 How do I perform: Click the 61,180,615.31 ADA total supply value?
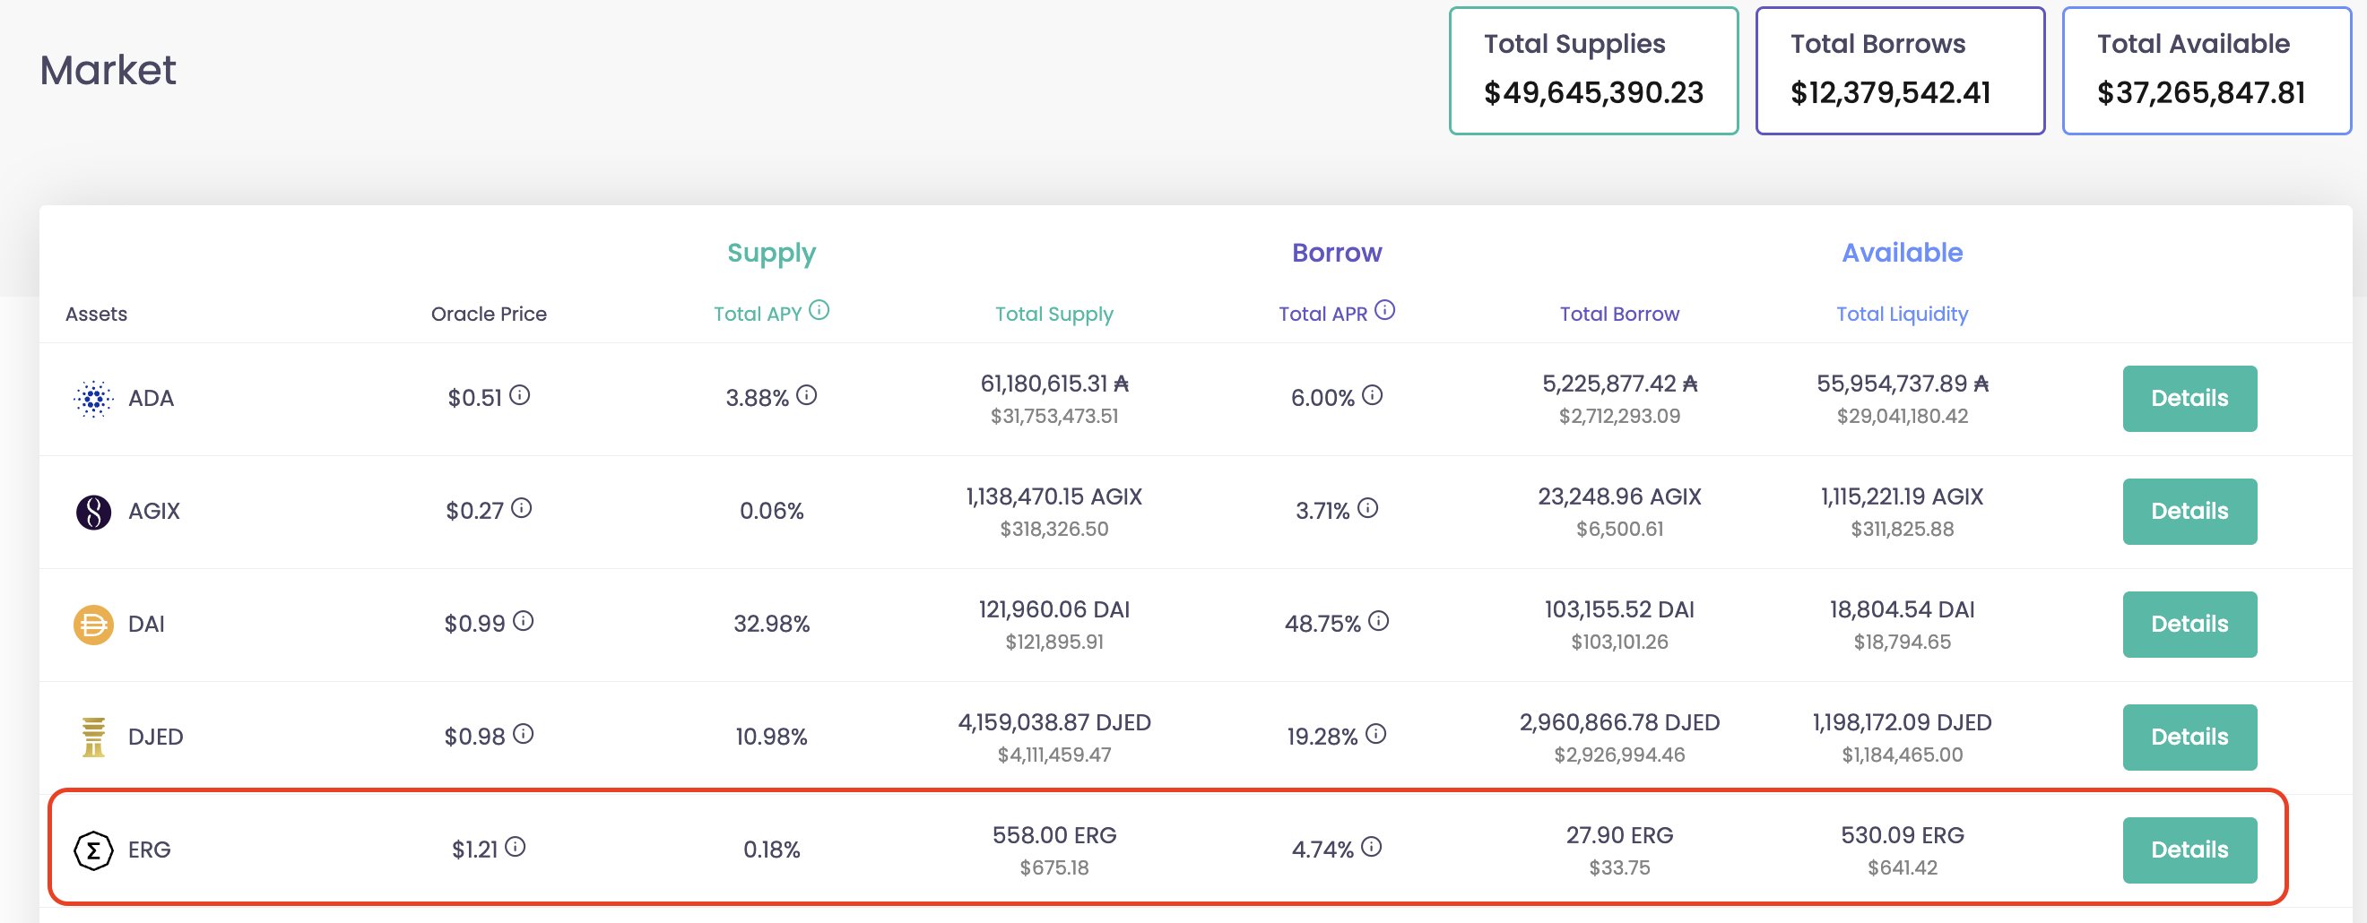point(1053,384)
